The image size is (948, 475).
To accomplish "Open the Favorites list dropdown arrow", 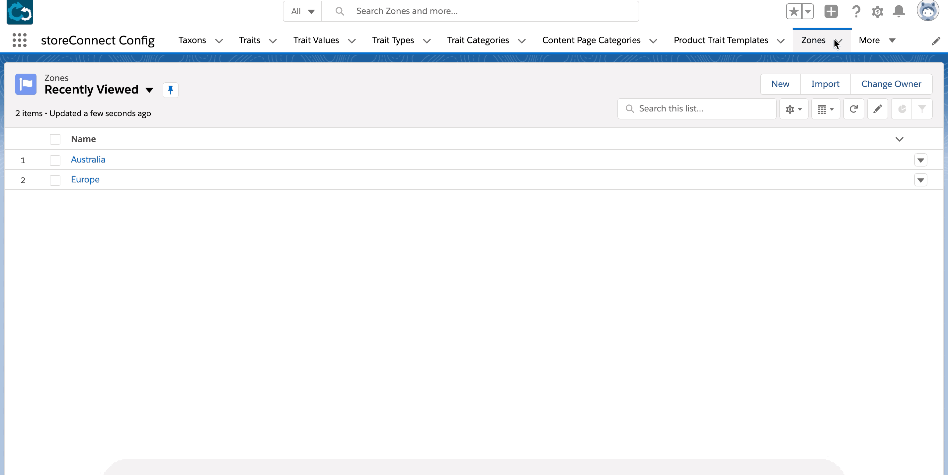I will (x=808, y=11).
